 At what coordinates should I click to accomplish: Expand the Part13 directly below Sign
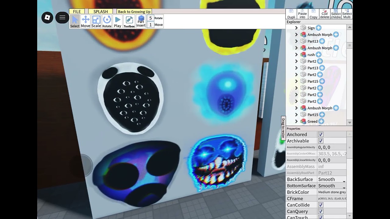pyautogui.click(x=296, y=41)
